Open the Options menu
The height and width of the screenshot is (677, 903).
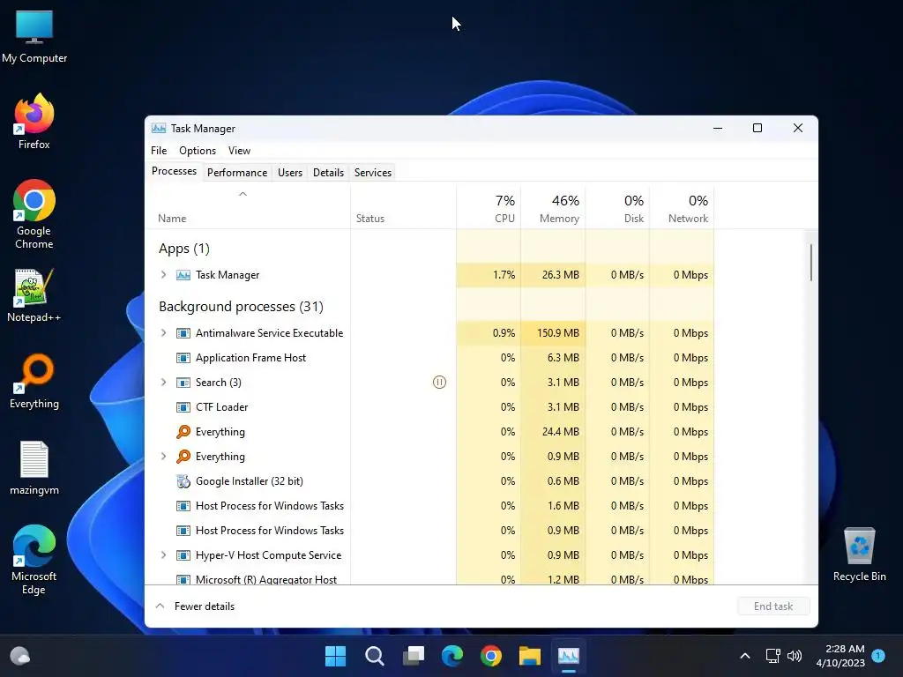[x=198, y=150]
